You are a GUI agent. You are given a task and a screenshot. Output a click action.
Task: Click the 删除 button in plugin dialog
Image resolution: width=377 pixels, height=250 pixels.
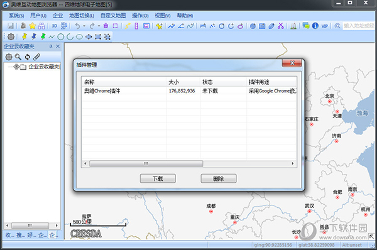(x=218, y=178)
